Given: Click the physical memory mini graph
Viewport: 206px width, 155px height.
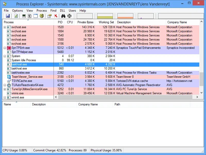Looking at the screenshot, I should [125, 16].
